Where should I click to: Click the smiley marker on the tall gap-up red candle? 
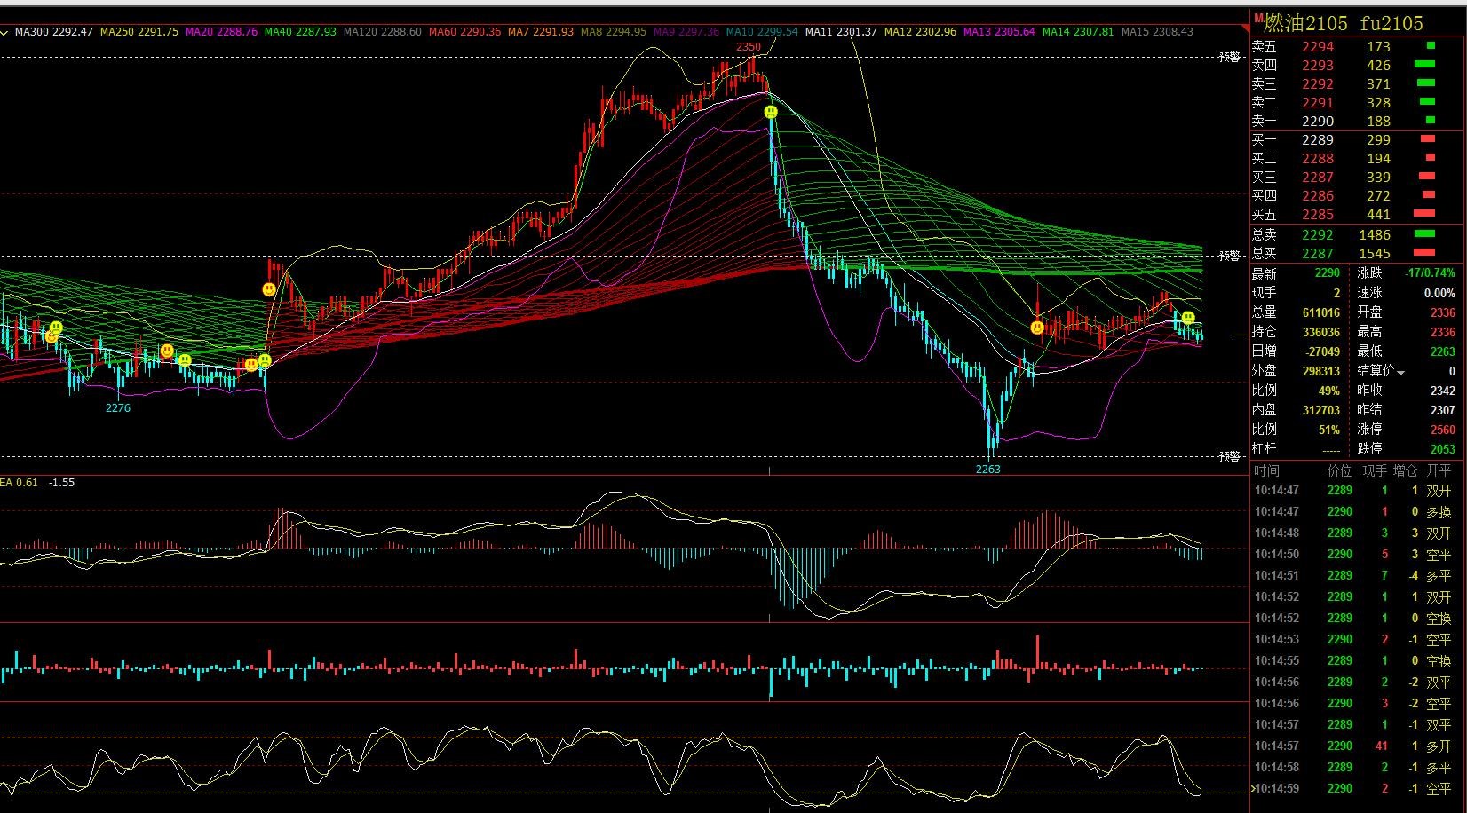[269, 289]
